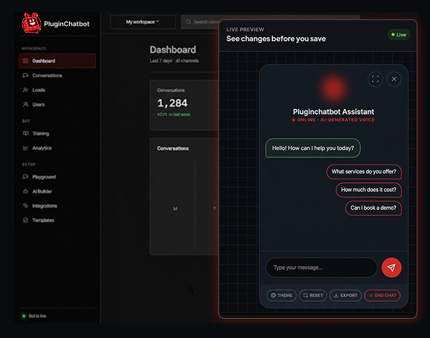Click the Bot is live status text

point(37,316)
